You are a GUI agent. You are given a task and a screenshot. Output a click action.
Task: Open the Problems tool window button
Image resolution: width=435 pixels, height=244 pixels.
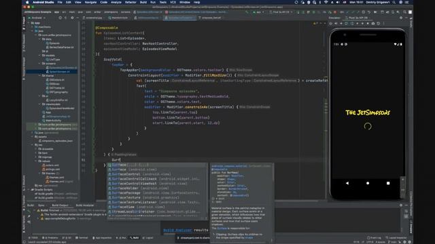coord(50,238)
